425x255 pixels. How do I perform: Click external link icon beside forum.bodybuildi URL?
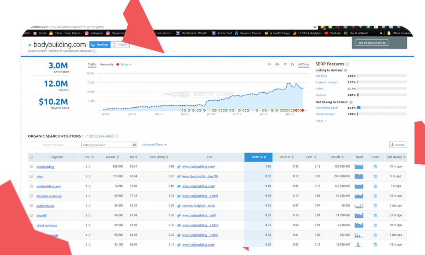[x=179, y=176]
